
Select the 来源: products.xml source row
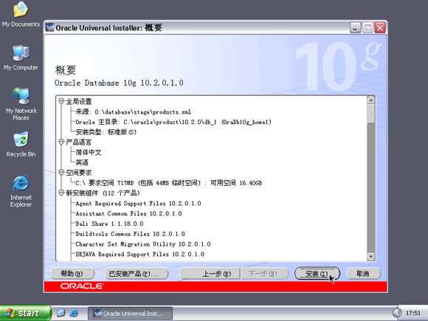[x=134, y=112]
